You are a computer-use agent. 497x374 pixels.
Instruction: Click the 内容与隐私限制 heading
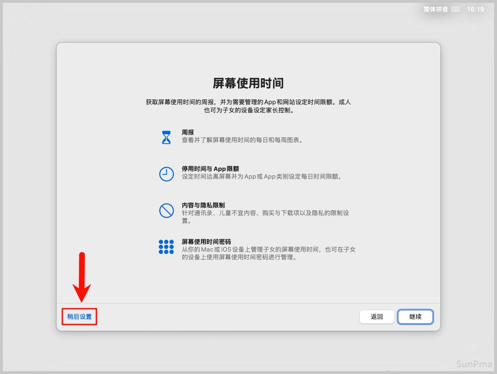pyautogui.click(x=203, y=205)
